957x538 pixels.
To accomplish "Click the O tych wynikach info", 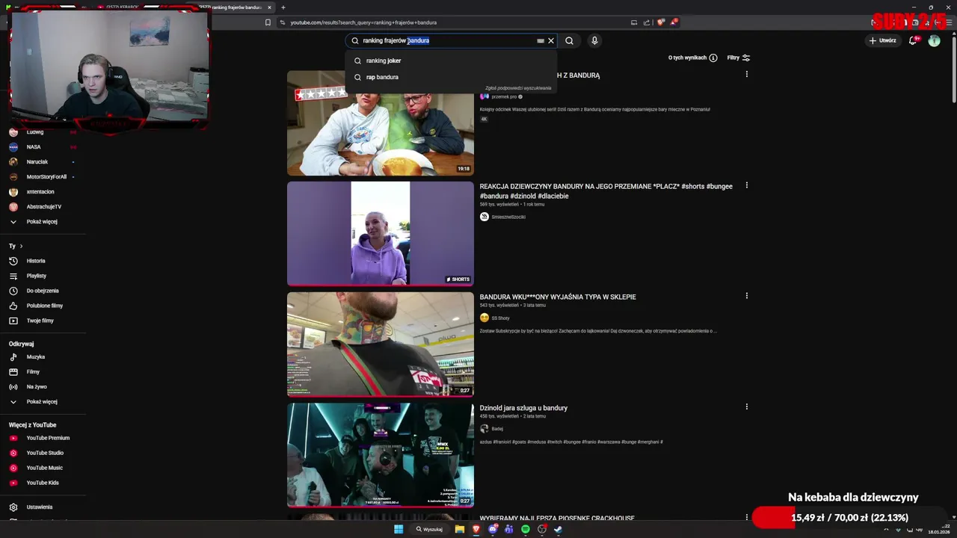I will coord(692,58).
